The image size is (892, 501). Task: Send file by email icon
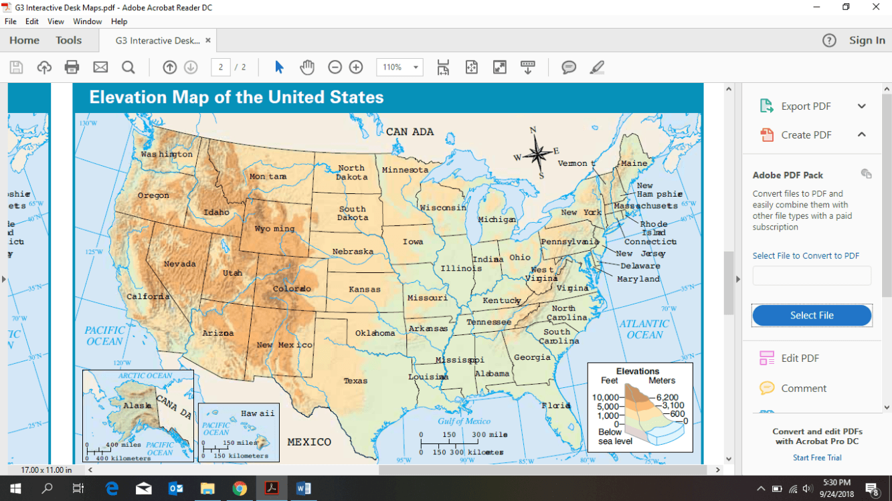(100, 67)
